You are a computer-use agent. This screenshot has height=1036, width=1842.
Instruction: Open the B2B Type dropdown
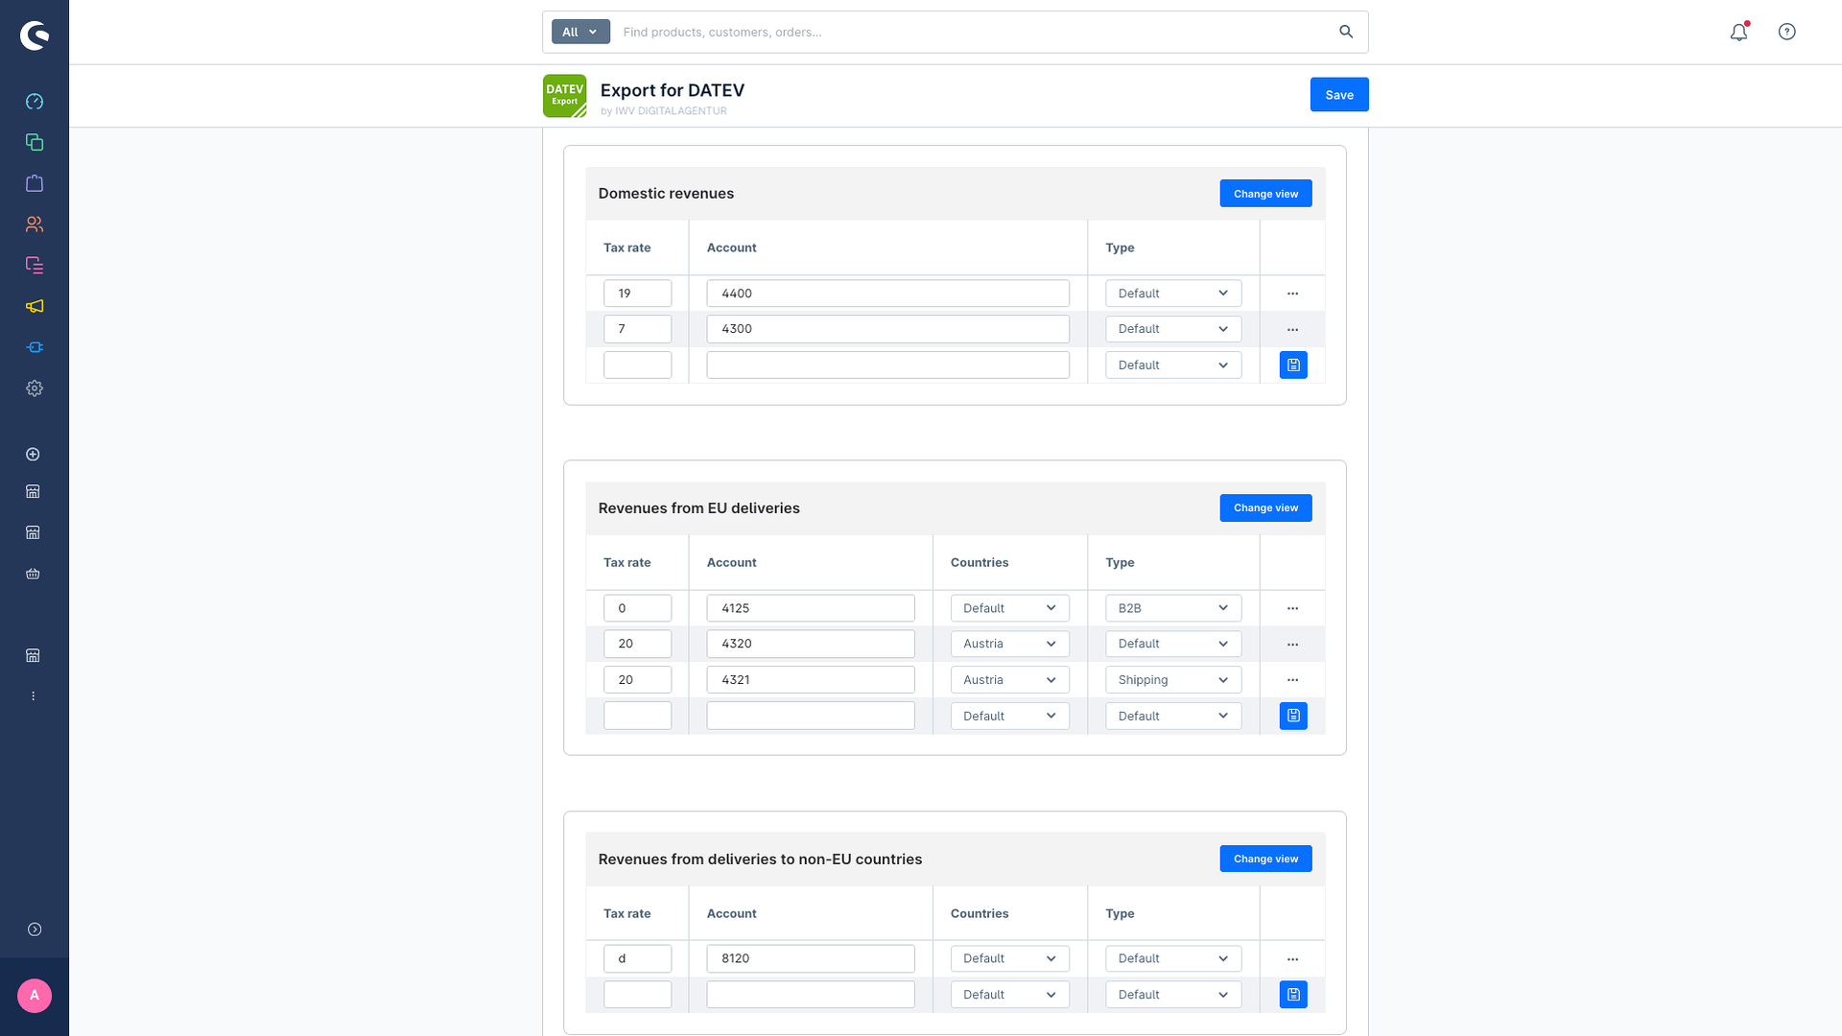[x=1173, y=608]
